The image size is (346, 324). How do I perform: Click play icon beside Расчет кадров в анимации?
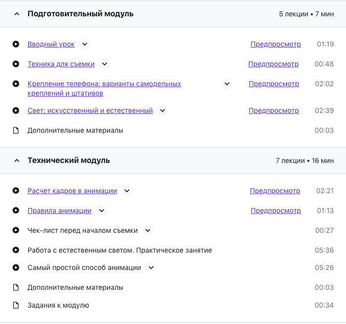tap(16, 191)
